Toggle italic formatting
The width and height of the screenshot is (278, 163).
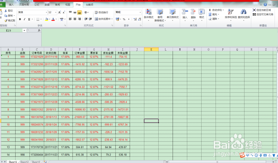24,19
